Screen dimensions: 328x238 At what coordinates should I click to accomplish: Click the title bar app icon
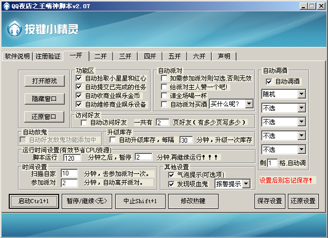(7, 6)
